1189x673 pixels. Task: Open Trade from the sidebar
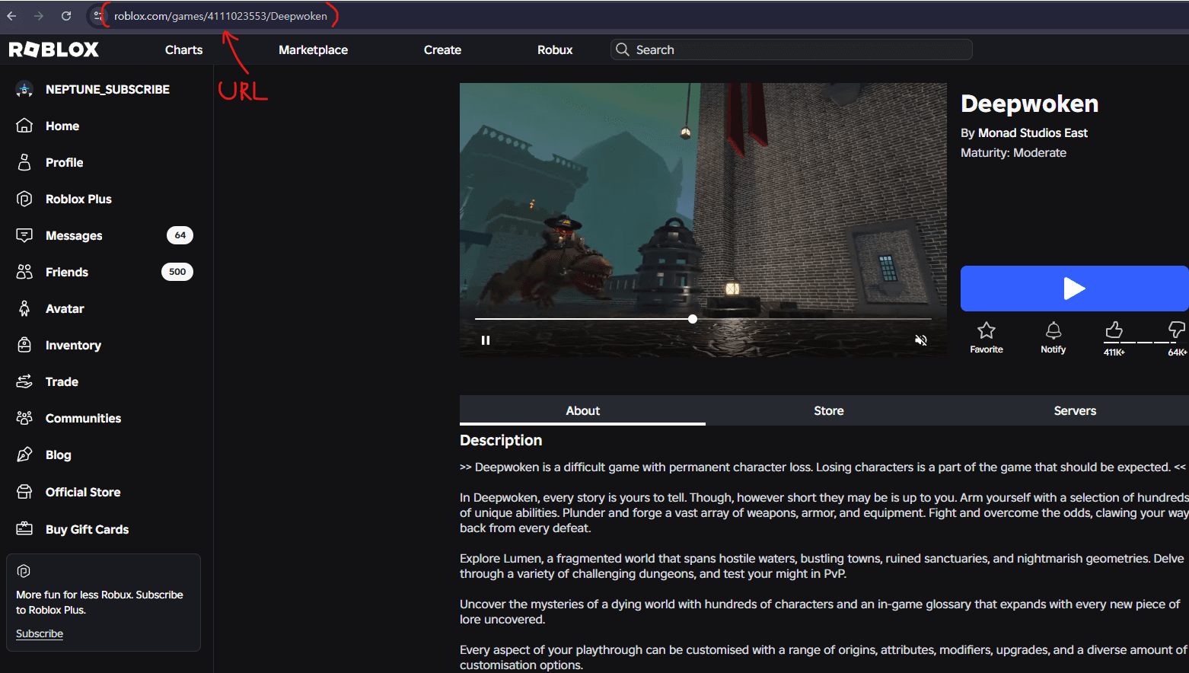point(62,381)
